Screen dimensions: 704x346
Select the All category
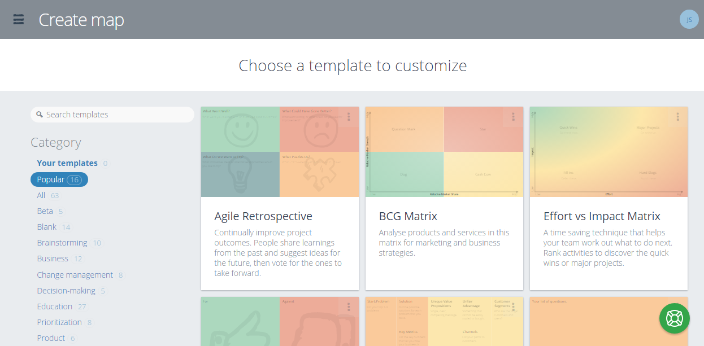[x=41, y=195]
